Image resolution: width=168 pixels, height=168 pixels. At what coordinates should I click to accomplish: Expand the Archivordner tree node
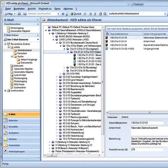pyautogui.click(x=5, y=91)
